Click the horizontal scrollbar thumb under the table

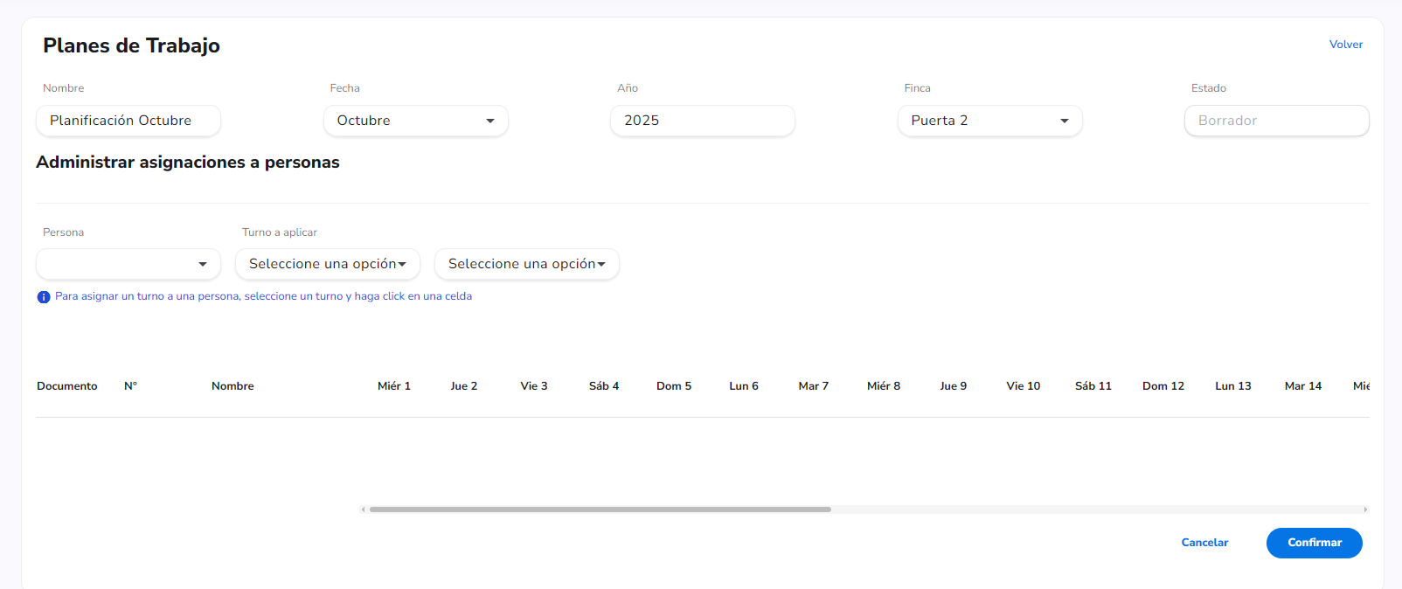[x=600, y=509]
